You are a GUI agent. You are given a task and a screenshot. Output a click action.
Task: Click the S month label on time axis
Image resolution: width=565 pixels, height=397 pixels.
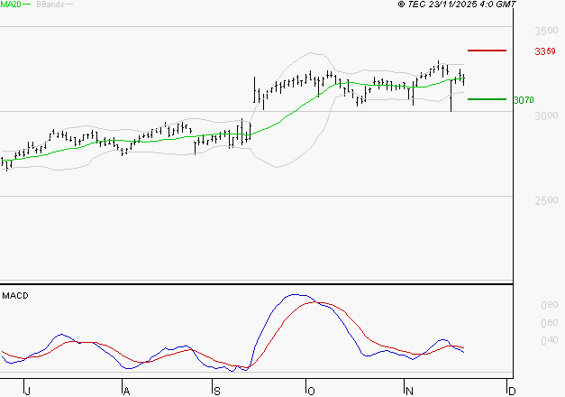[217, 392]
